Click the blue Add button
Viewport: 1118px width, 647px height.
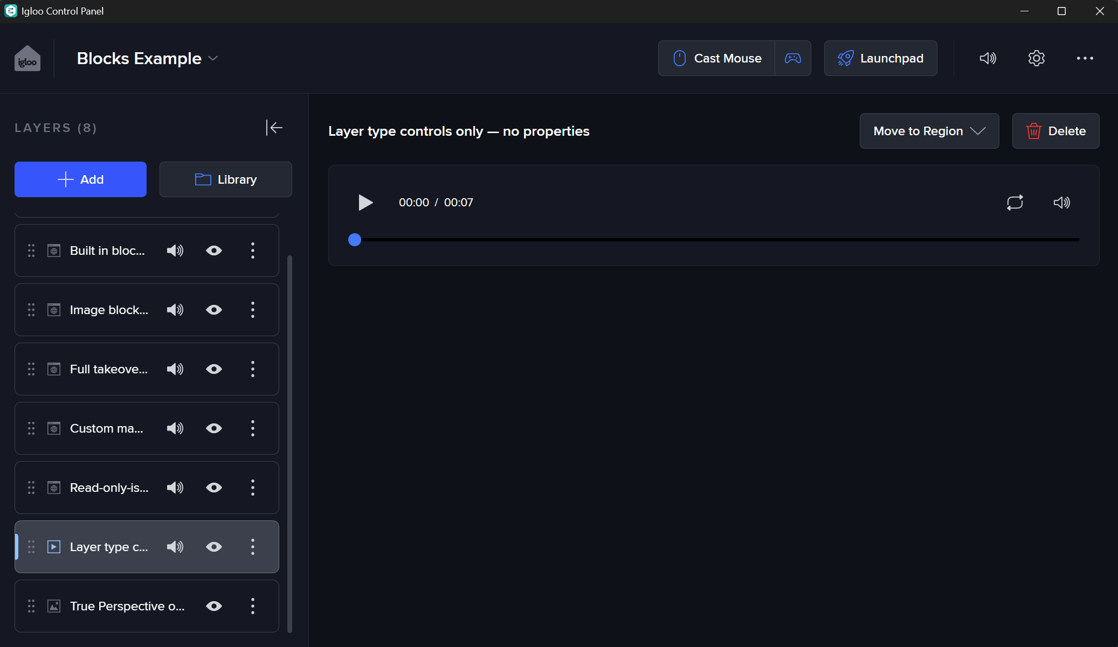pos(80,179)
